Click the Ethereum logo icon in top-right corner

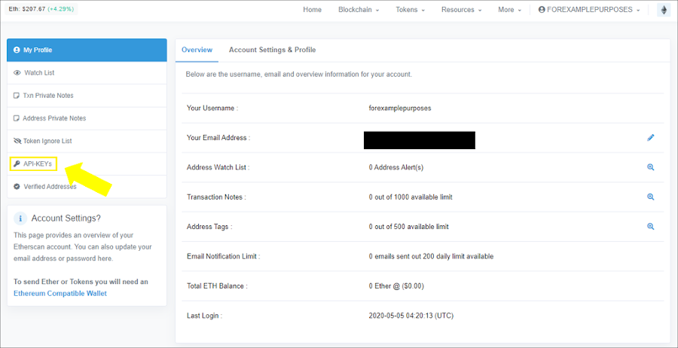coord(663,10)
